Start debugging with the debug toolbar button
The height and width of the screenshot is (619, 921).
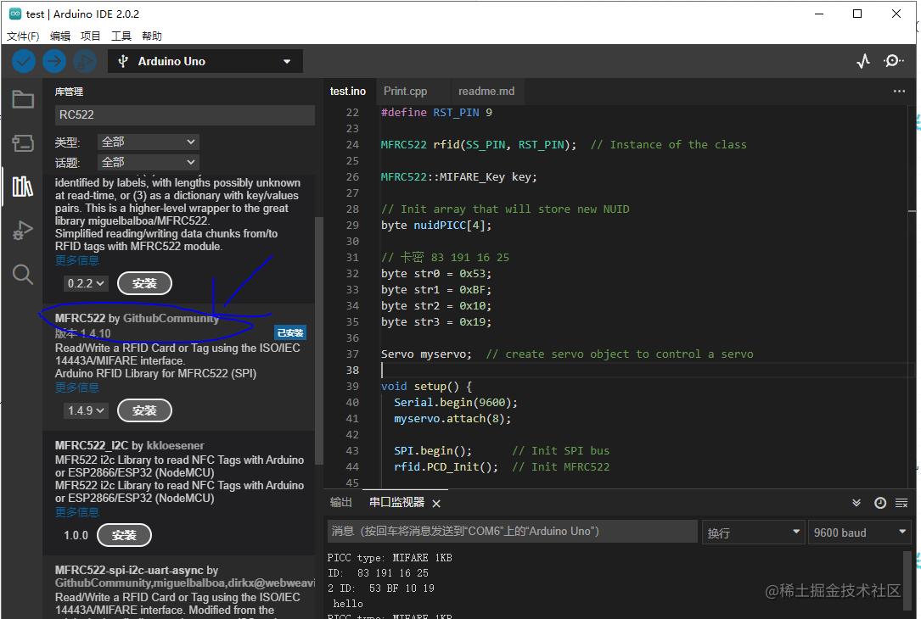(x=85, y=61)
